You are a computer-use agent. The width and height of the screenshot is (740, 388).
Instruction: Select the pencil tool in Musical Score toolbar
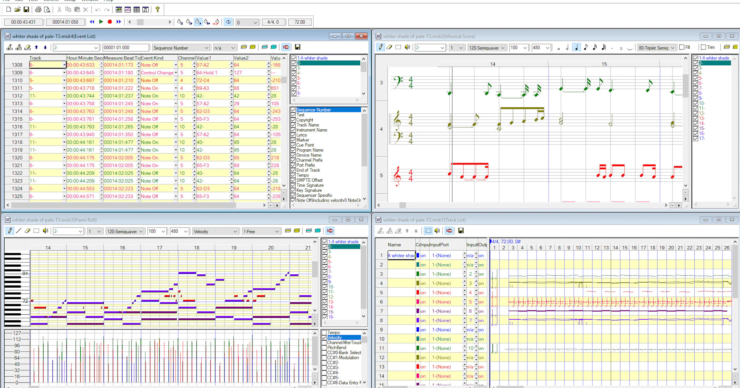380,47
